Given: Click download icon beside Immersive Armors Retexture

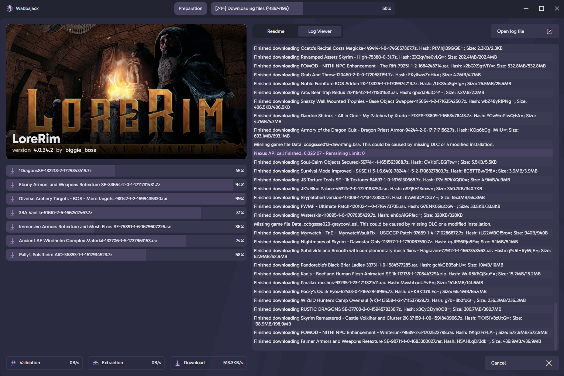Looking at the screenshot, I should point(12,227).
